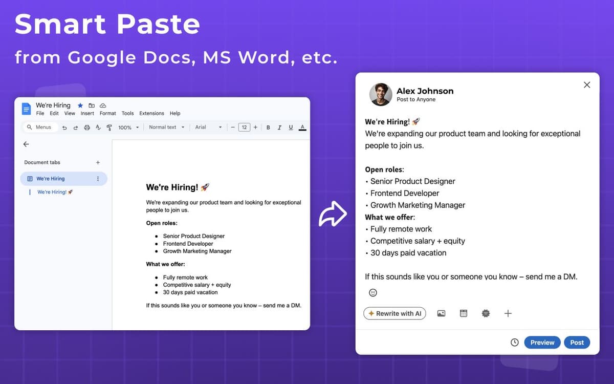Image resolution: width=614 pixels, height=384 pixels.
Task: Open the emoji picker
Action: coord(373,292)
